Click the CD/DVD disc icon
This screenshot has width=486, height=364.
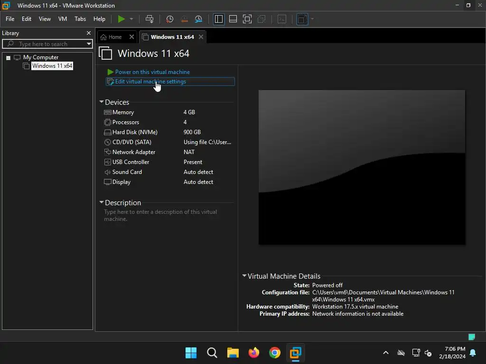[x=108, y=142]
